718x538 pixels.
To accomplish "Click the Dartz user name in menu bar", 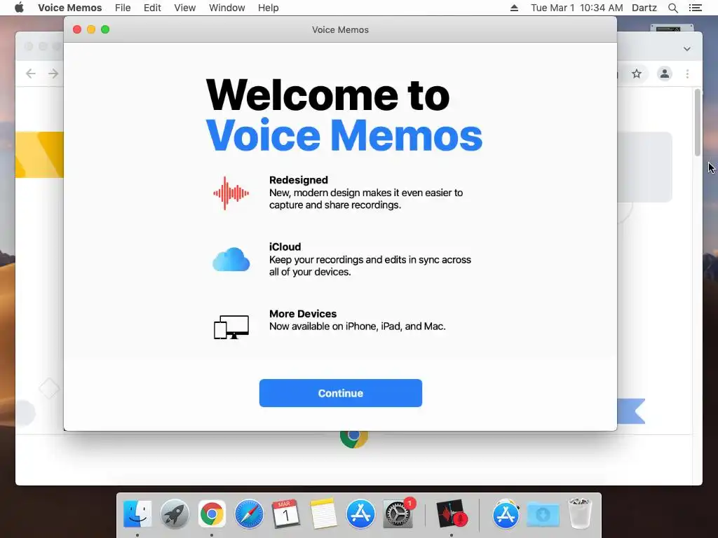I will pyautogui.click(x=644, y=8).
